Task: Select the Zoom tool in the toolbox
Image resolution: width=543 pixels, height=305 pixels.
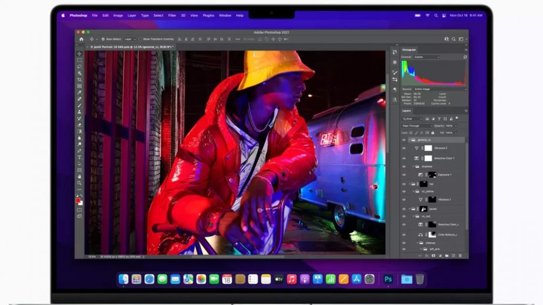Action: pos(79,183)
